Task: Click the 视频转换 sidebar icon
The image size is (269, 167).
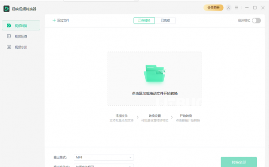Action: [9, 26]
